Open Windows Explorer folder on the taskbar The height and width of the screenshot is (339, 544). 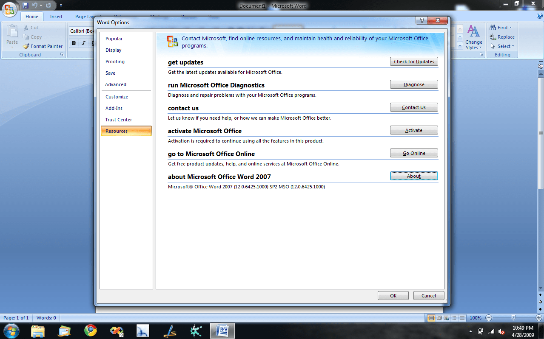(x=38, y=331)
